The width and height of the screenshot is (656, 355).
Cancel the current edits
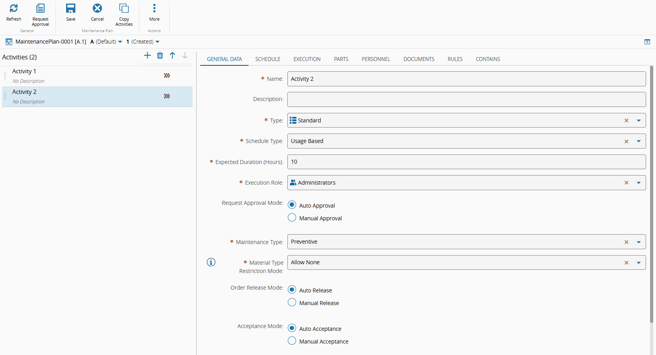point(97,8)
